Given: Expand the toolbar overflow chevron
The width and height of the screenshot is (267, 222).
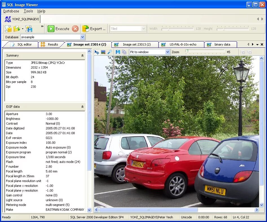Looking at the screenshot, I should (x=42, y=26).
